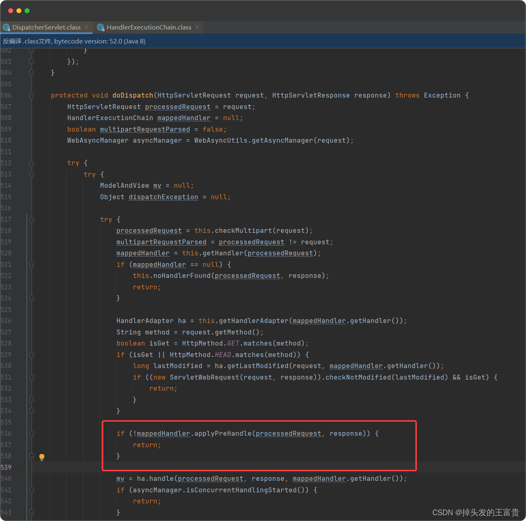Click the ServletWebRequest constructor on line 531

pyautogui.click(x=204, y=377)
